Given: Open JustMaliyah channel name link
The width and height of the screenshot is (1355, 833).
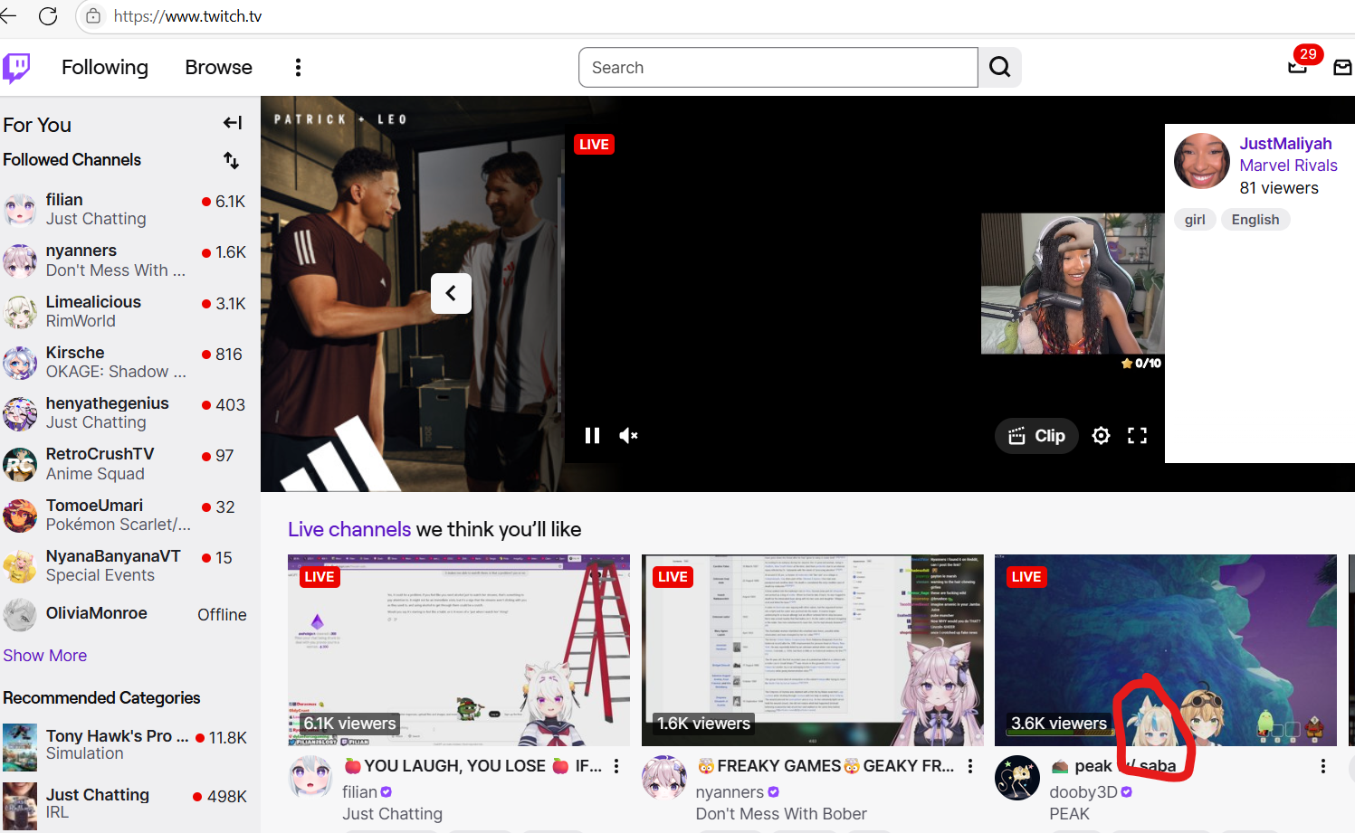Looking at the screenshot, I should pyautogui.click(x=1285, y=144).
